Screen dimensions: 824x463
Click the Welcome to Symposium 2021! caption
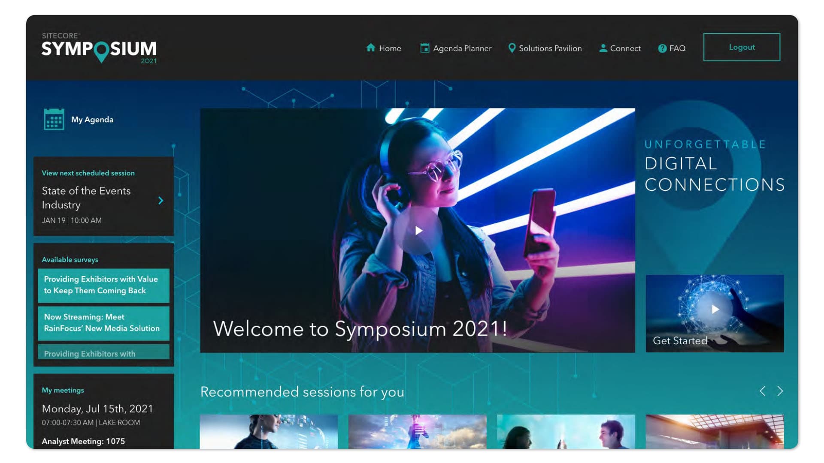pos(360,329)
